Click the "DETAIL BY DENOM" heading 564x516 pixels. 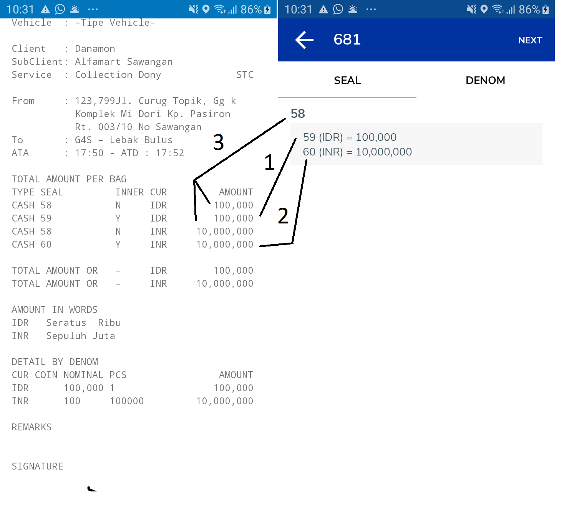click(55, 362)
